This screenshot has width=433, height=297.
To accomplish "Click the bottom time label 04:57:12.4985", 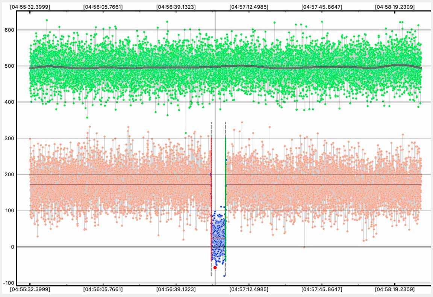I will coord(249,289).
